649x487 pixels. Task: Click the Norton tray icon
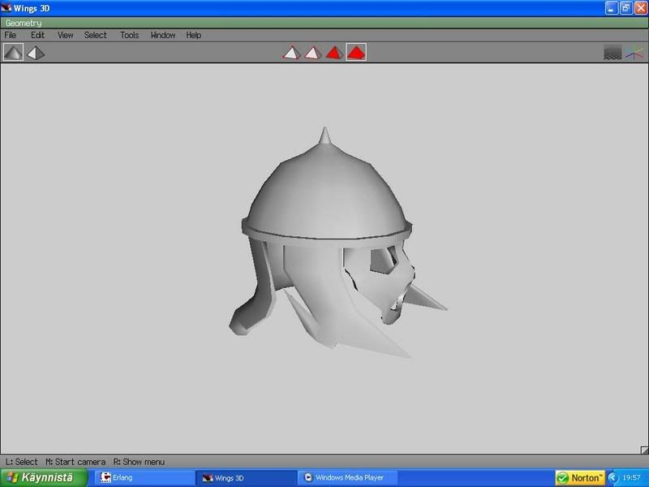coord(580,477)
